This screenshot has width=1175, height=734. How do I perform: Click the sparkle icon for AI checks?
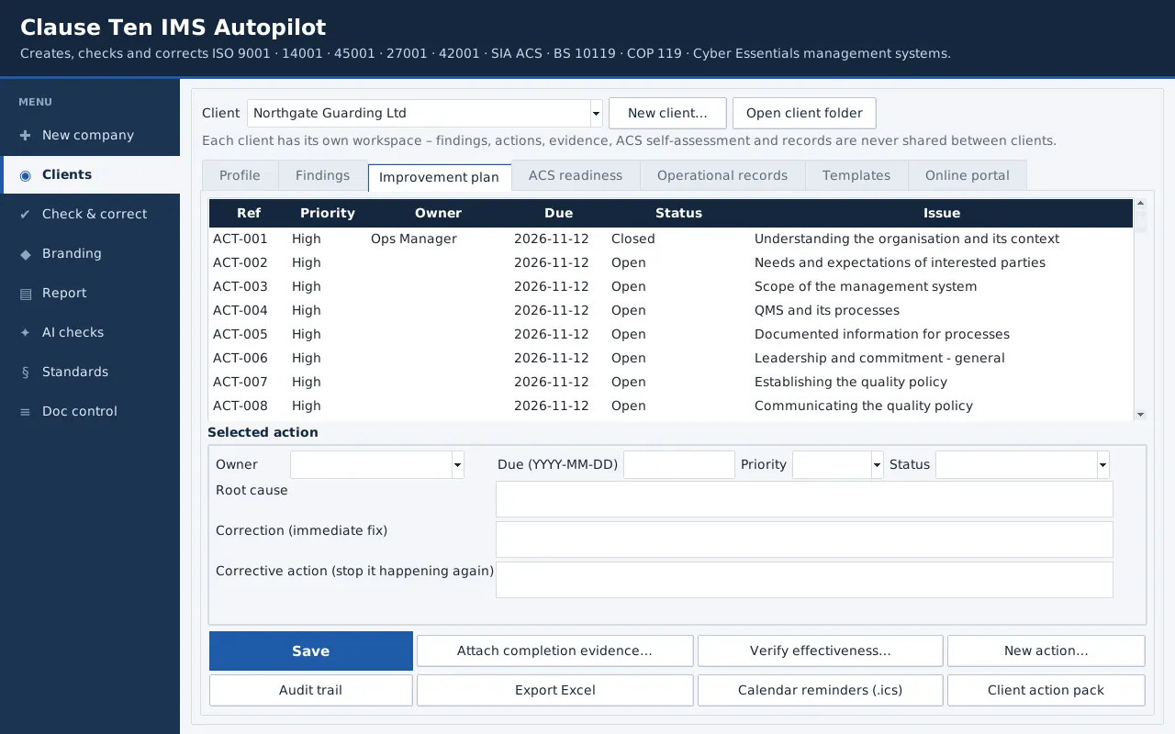click(x=25, y=332)
